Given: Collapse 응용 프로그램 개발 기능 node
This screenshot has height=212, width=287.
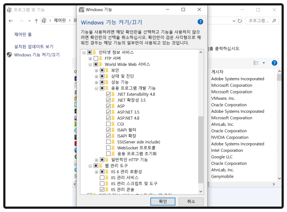Looking at the screenshot, I should 97,88.
